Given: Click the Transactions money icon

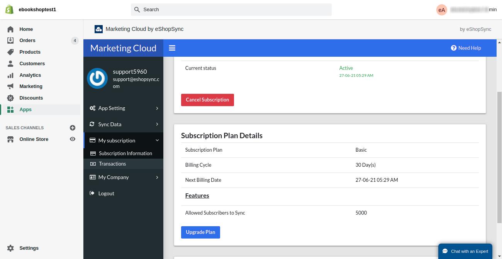Looking at the screenshot, I should tap(93, 164).
